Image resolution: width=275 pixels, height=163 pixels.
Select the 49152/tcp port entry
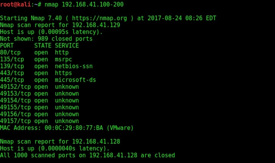coord(39,87)
